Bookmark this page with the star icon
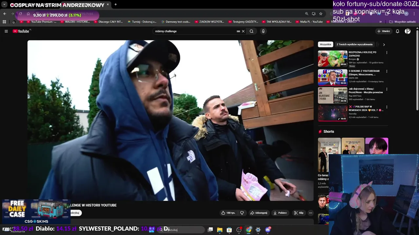 point(321,14)
